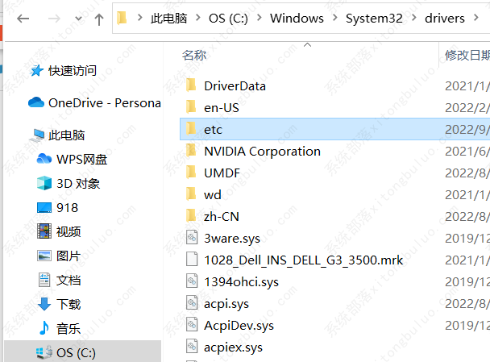Sort by the 修改日期 column header
This screenshot has height=362, width=490.
click(x=467, y=55)
